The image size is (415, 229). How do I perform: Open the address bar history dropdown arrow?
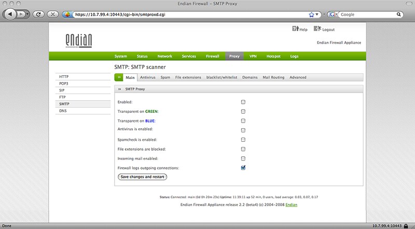[x=317, y=15]
